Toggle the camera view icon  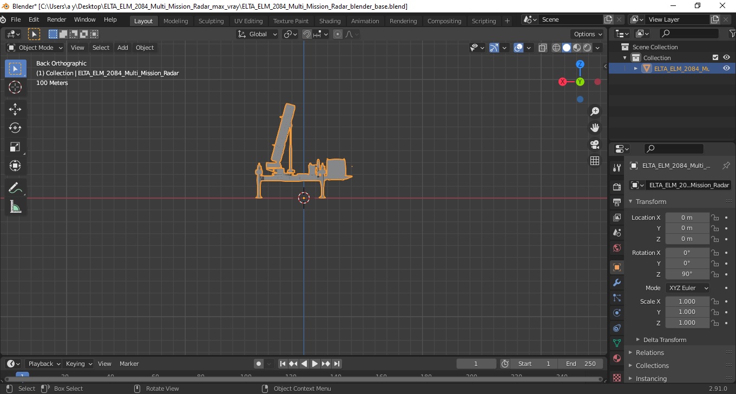[x=595, y=145]
